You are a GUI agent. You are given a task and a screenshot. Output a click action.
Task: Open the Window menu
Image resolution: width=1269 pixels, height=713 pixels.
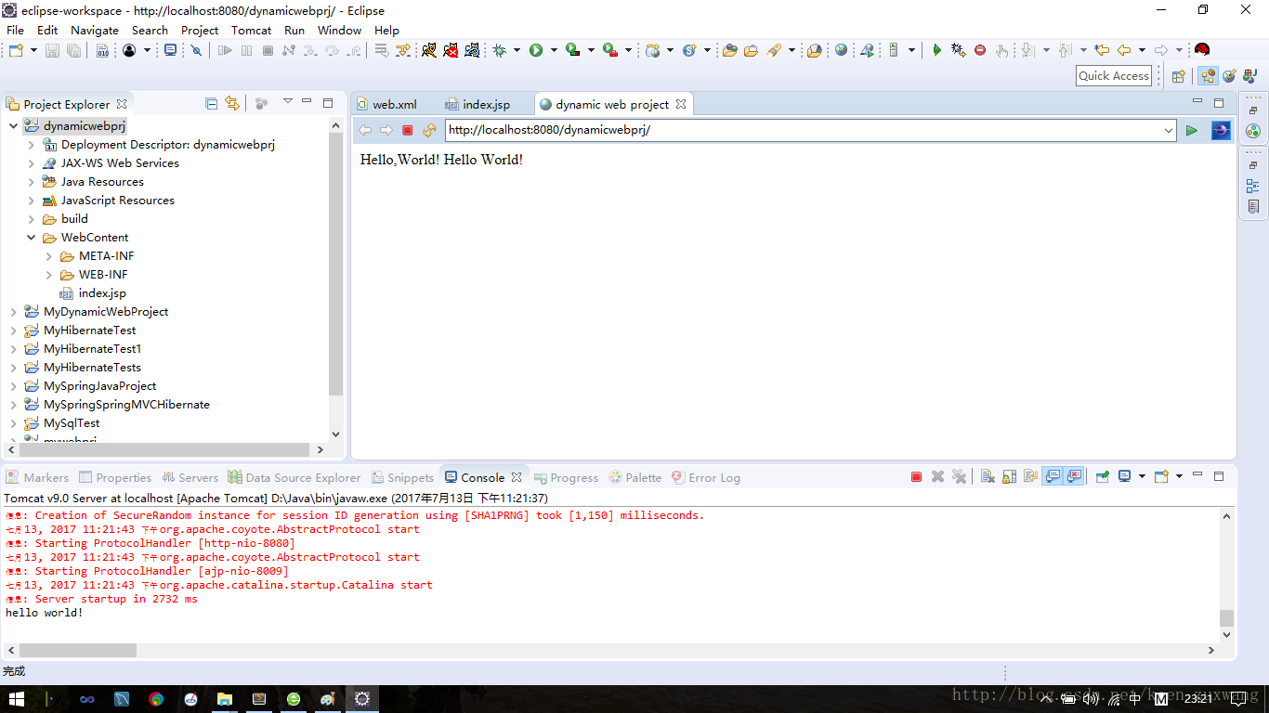coord(339,30)
